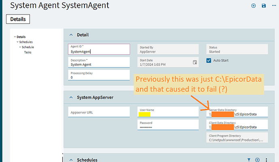Click the Schedules panel heading
The image size is (279, 162).
click(87, 160)
